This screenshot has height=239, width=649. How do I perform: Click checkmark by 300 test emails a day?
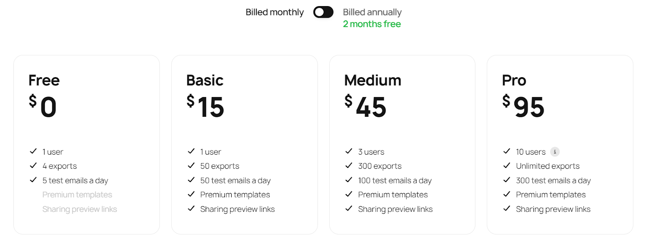tap(507, 180)
